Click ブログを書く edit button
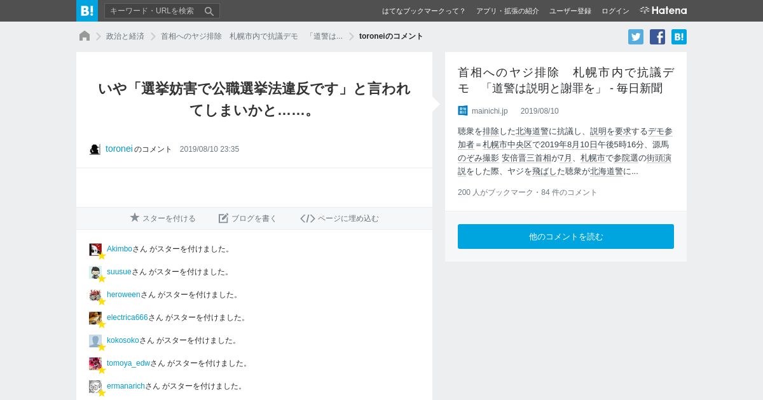Image resolution: width=763 pixels, height=400 pixels. pos(248,218)
